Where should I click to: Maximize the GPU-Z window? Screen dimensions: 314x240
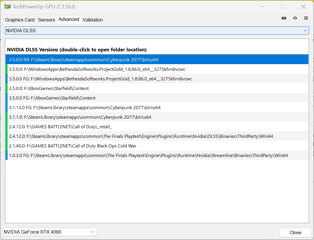(283, 7)
